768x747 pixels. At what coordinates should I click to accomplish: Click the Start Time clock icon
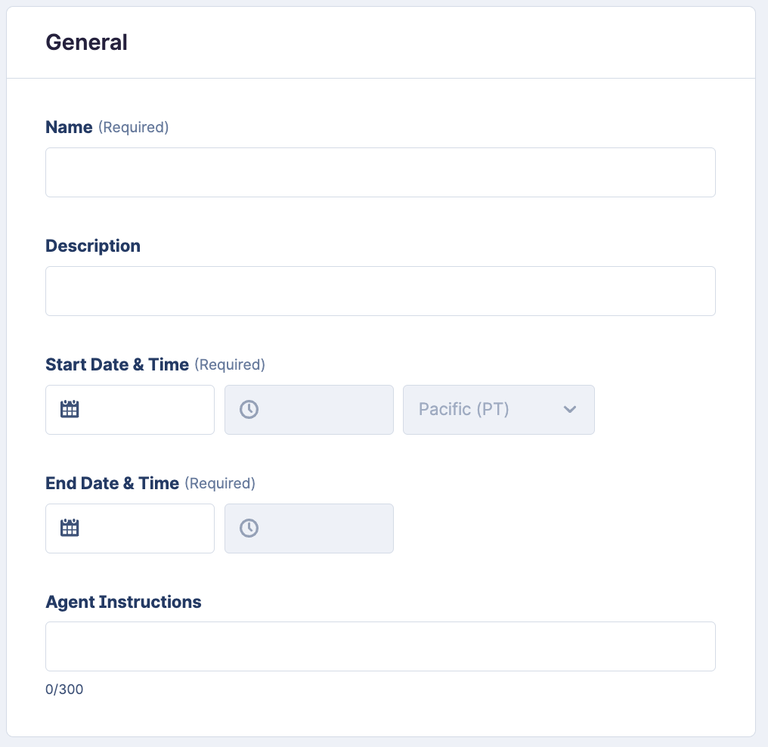[249, 410]
